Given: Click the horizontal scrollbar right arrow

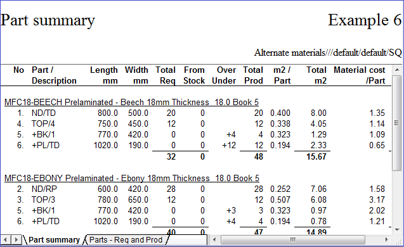Looking at the screenshot, I should (386, 240).
